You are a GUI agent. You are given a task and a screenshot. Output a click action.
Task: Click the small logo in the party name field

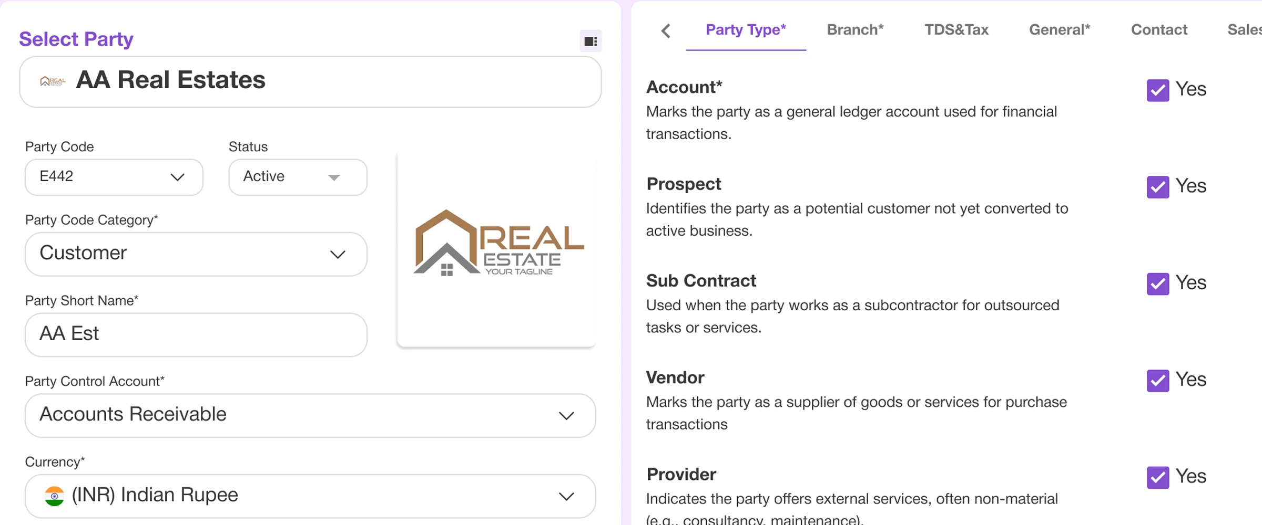[53, 81]
